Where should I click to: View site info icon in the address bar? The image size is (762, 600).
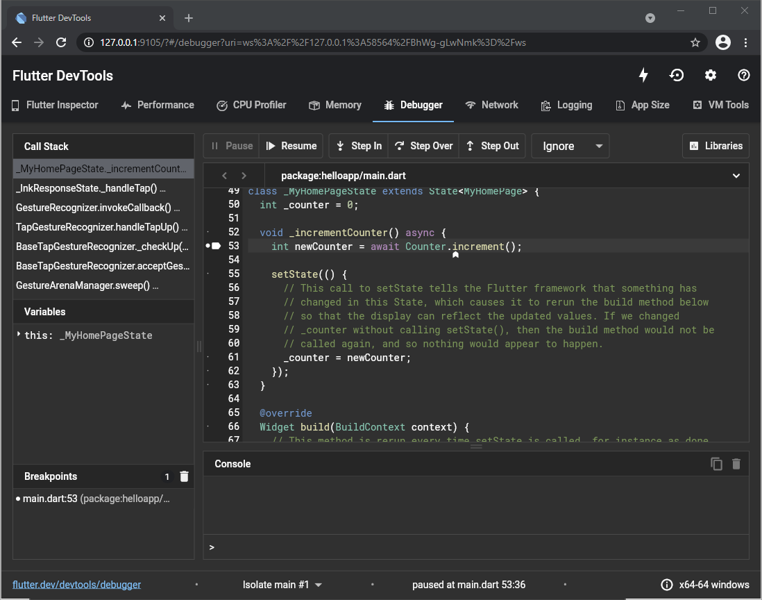(88, 42)
